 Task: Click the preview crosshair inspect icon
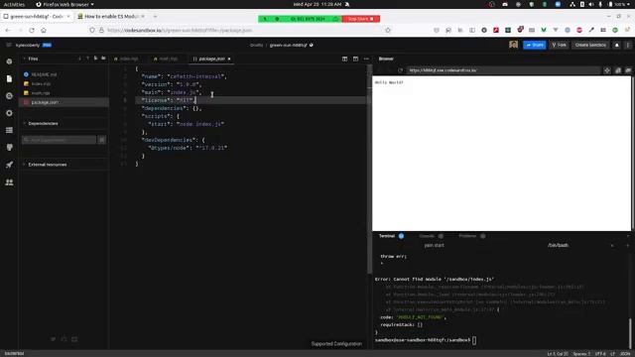[x=607, y=70]
